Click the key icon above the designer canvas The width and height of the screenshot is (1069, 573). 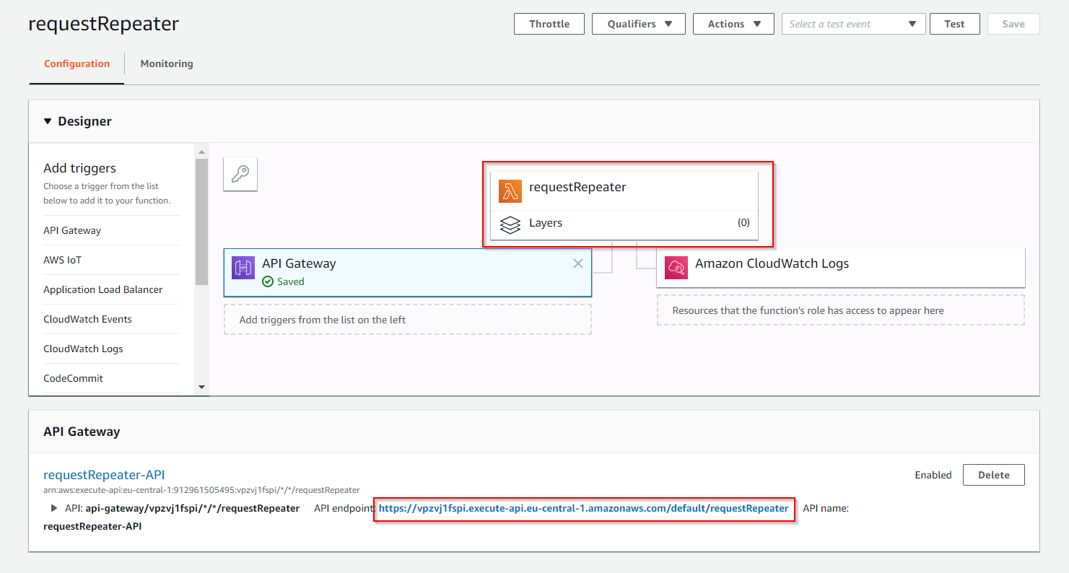[240, 173]
